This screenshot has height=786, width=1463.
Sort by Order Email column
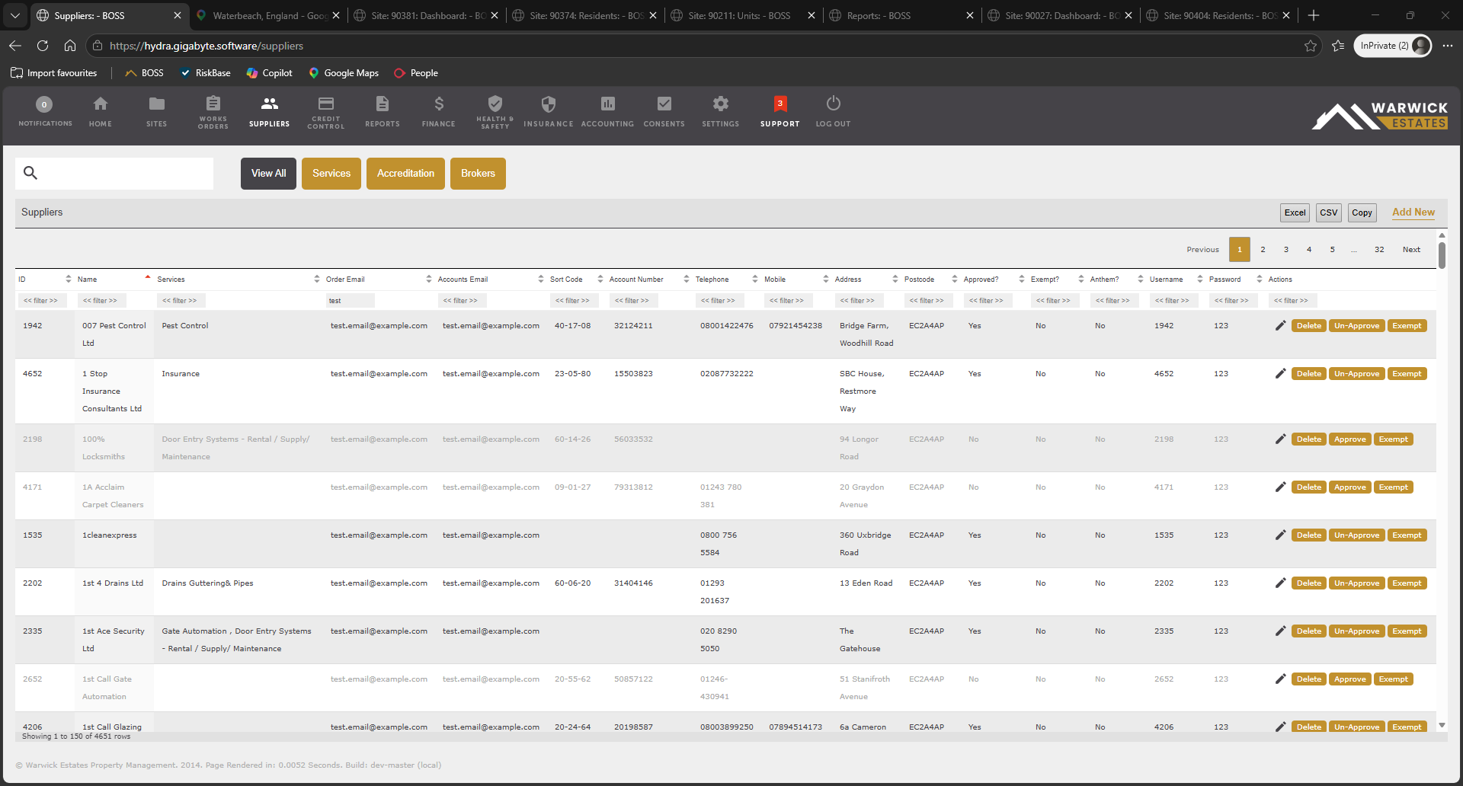(379, 279)
